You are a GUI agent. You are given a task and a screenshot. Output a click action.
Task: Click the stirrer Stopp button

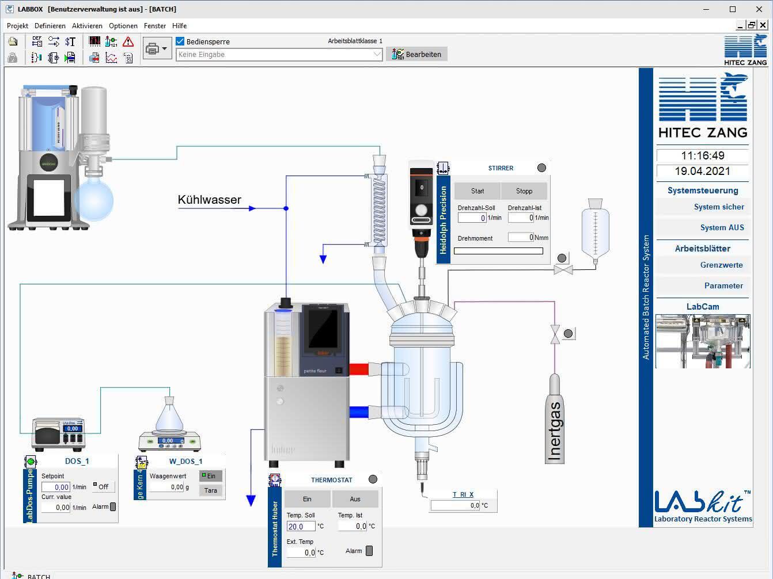(x=524, y=191)
